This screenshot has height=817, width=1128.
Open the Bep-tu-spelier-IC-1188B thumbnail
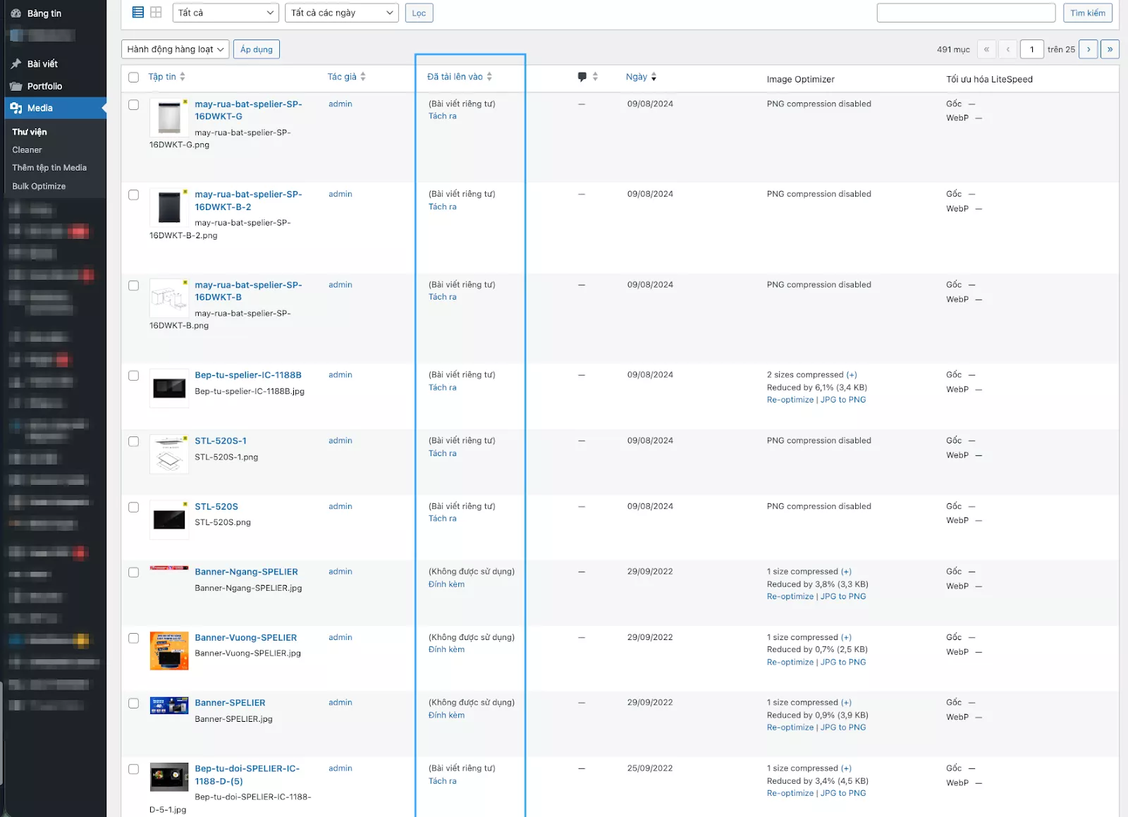168,388
